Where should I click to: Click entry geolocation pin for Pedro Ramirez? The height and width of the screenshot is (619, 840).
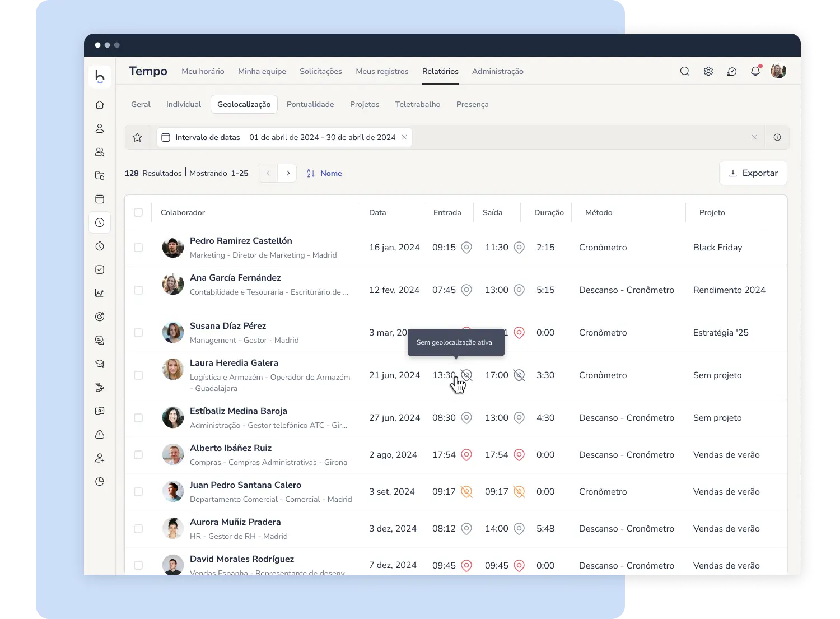click(x=466, y=248)
